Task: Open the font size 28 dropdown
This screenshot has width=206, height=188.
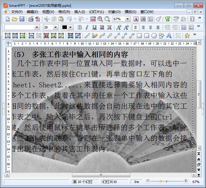Action: click(x=55, y=27)
